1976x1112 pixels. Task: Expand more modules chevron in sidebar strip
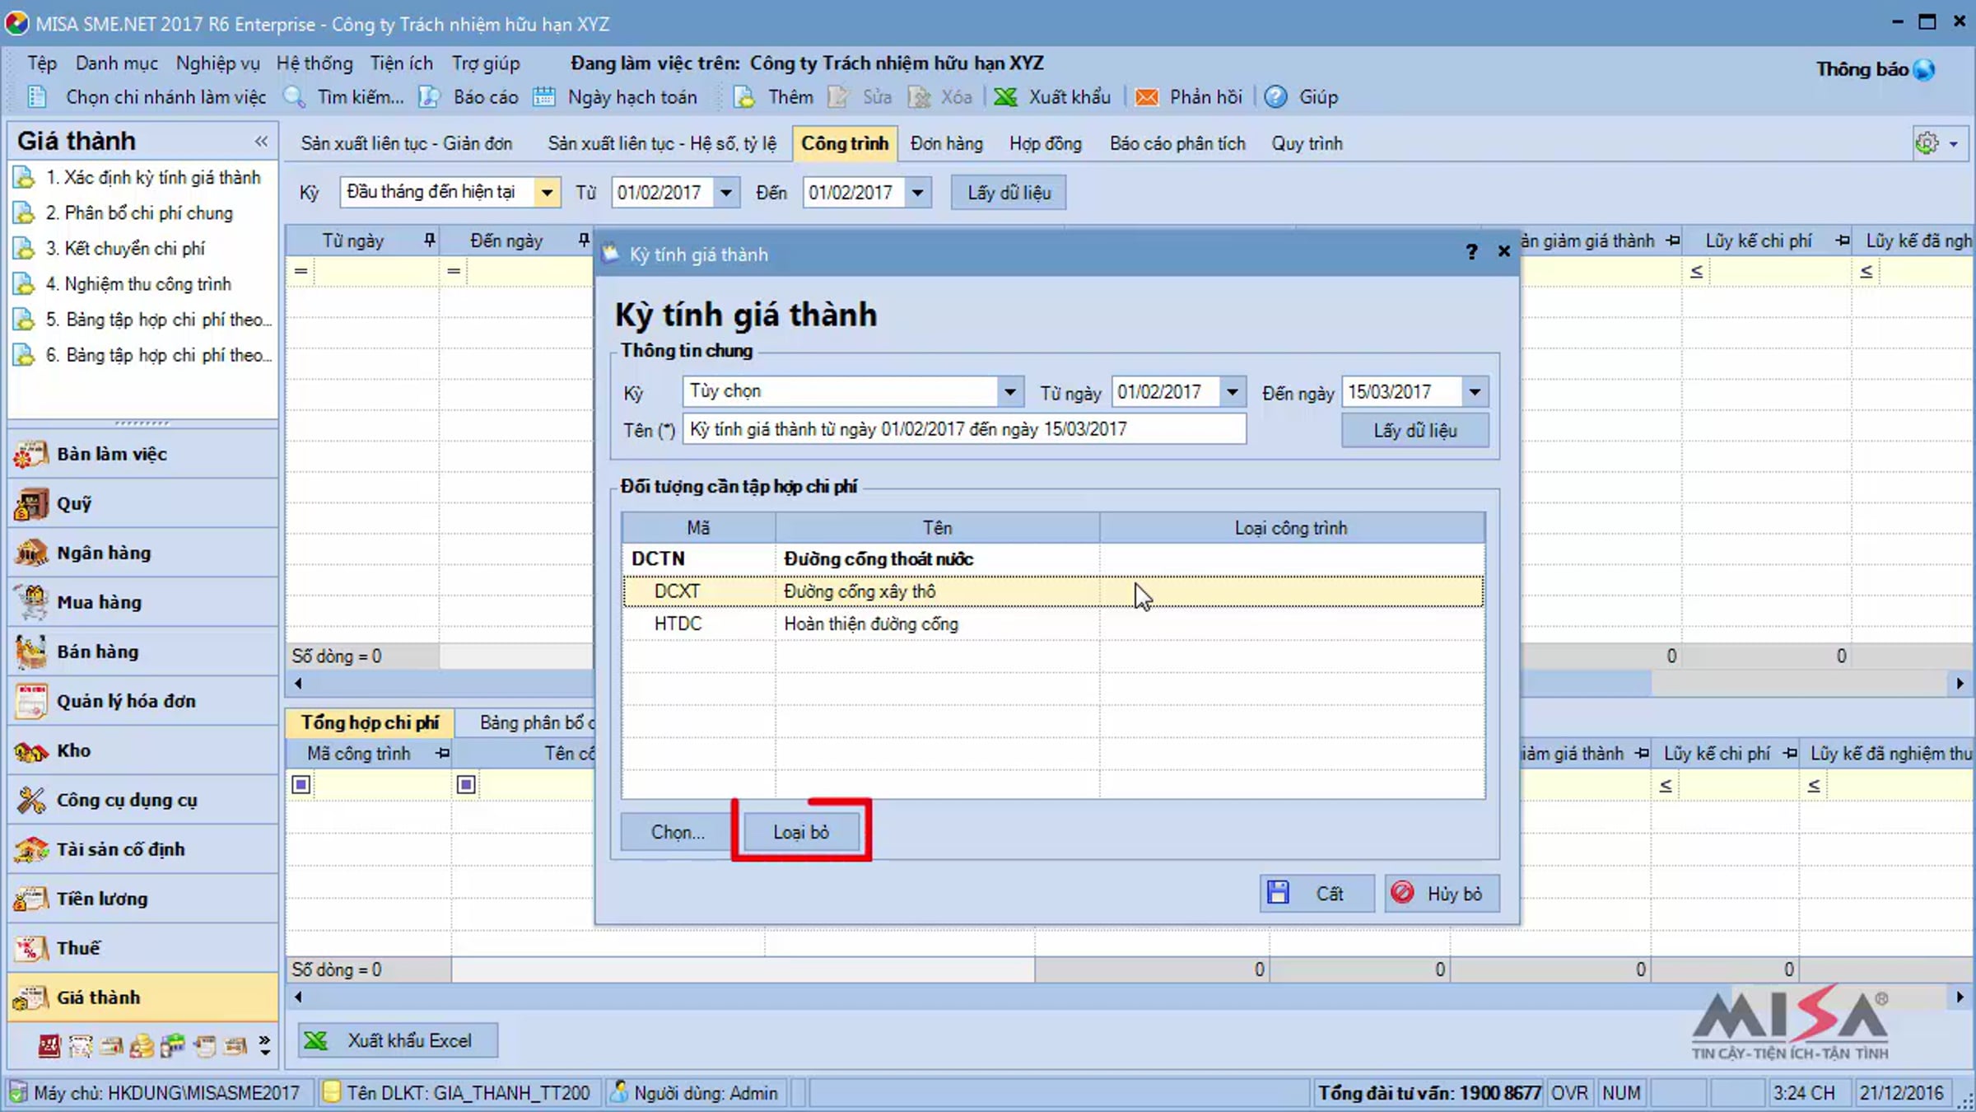264,1045
